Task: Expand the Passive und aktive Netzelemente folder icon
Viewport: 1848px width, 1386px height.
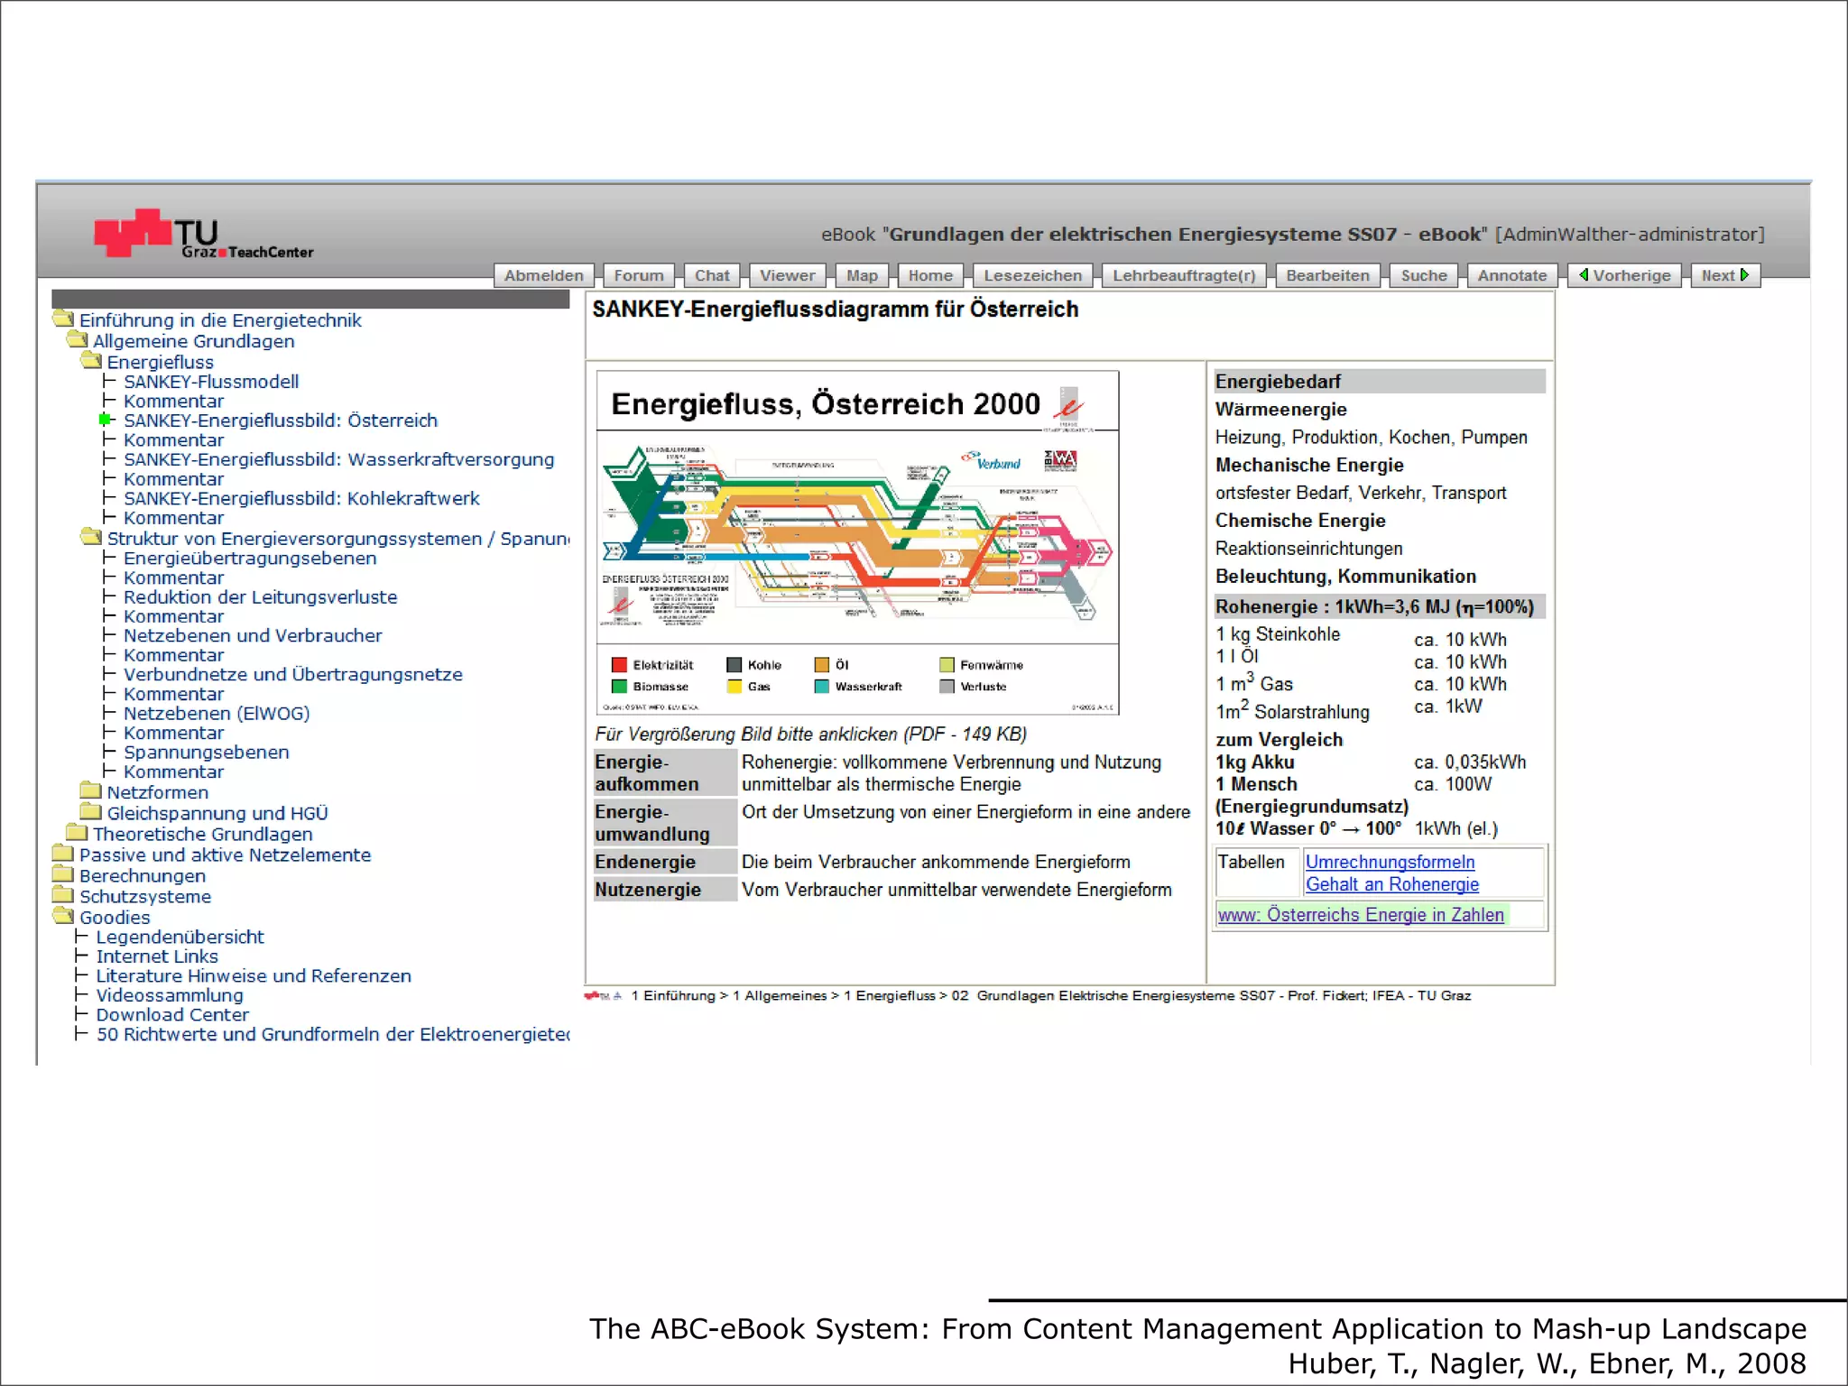Action: click(x=63, y=853)
